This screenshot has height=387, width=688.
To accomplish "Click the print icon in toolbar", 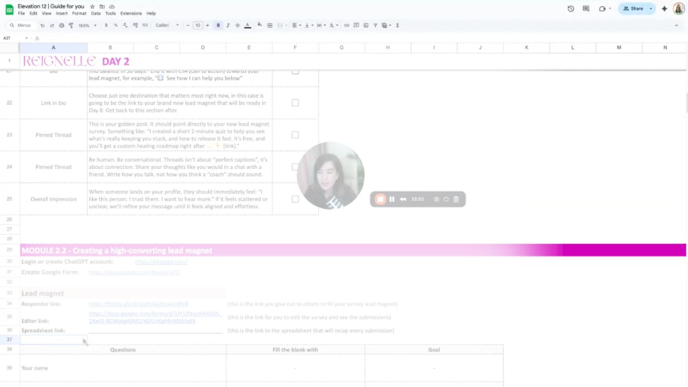I will (x=62, y=25).
